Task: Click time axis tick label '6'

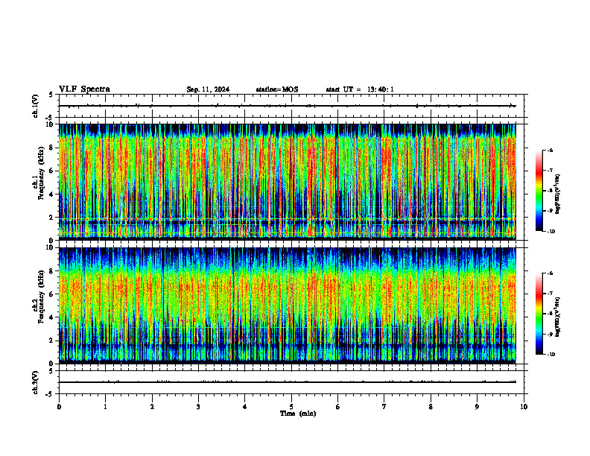Action: point(338,407)
